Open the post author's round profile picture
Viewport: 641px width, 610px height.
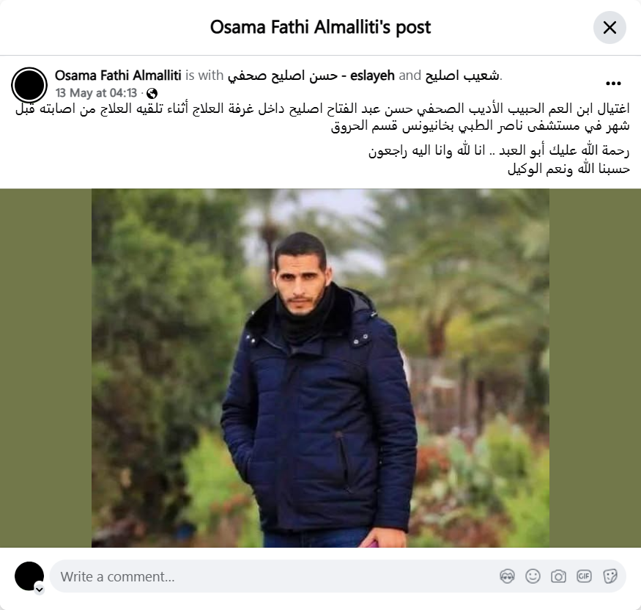[29, 85]
